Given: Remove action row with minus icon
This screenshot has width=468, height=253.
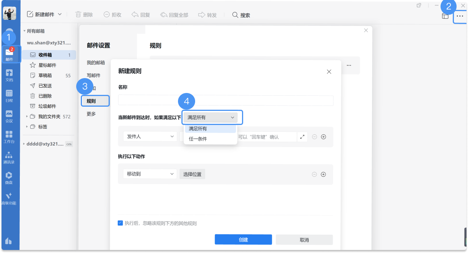Looking at the screenshot, I should click(x=314, y=175).
